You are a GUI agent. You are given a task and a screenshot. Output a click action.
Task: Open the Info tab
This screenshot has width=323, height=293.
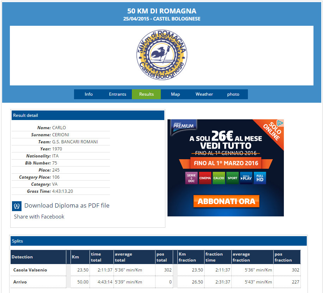[89, 94]
